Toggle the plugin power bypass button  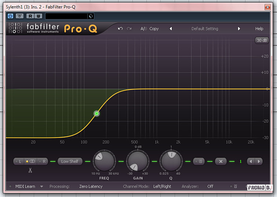[x=10, y=16]
